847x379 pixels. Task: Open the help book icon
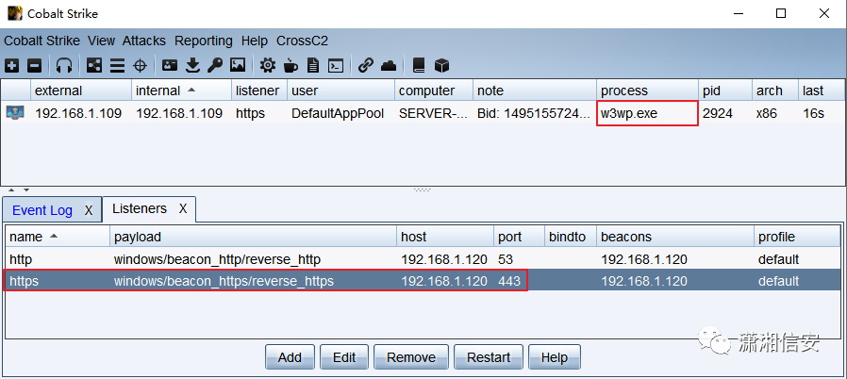tap(419, 66)
